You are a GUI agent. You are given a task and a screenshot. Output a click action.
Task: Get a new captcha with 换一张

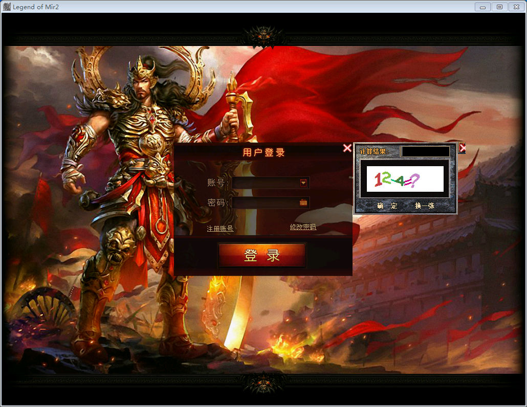425,206
